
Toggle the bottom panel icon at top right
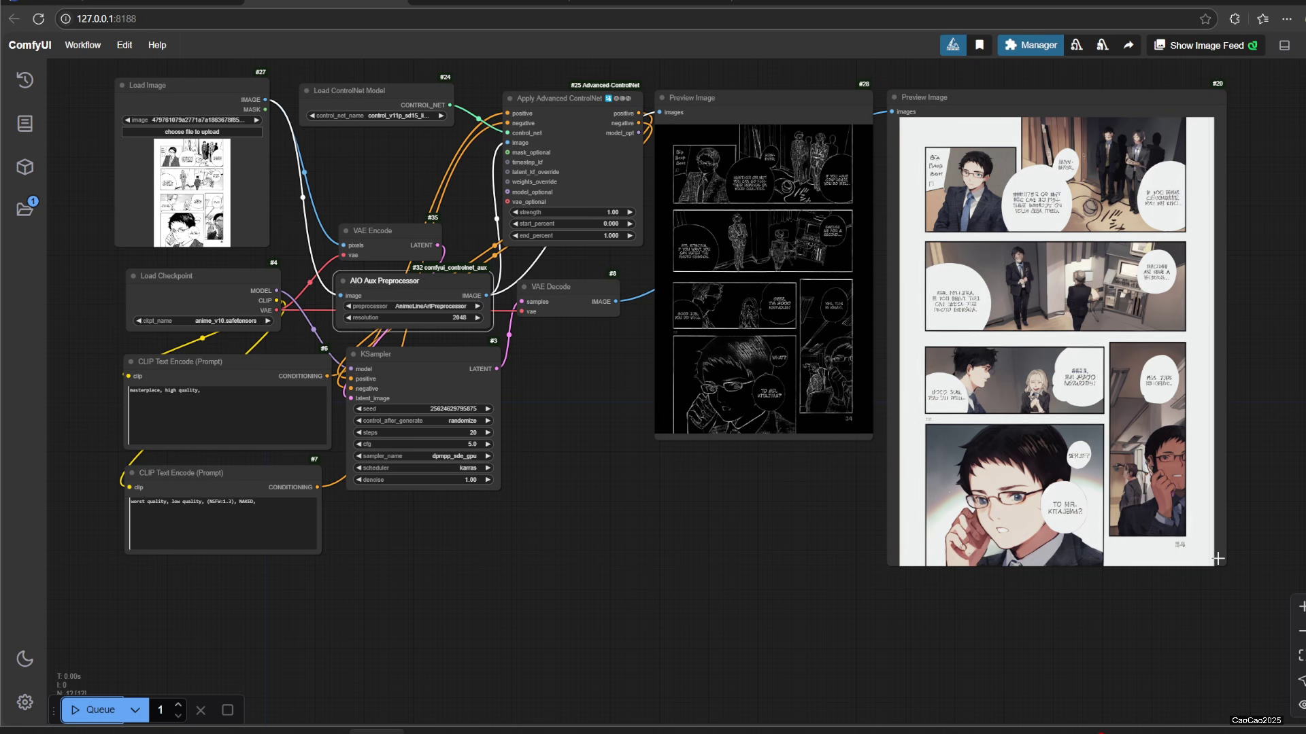(x=1284, y=45)
